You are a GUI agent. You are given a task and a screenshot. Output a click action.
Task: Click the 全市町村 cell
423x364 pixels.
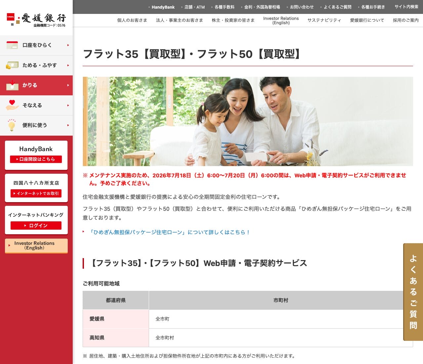(281, 338)
